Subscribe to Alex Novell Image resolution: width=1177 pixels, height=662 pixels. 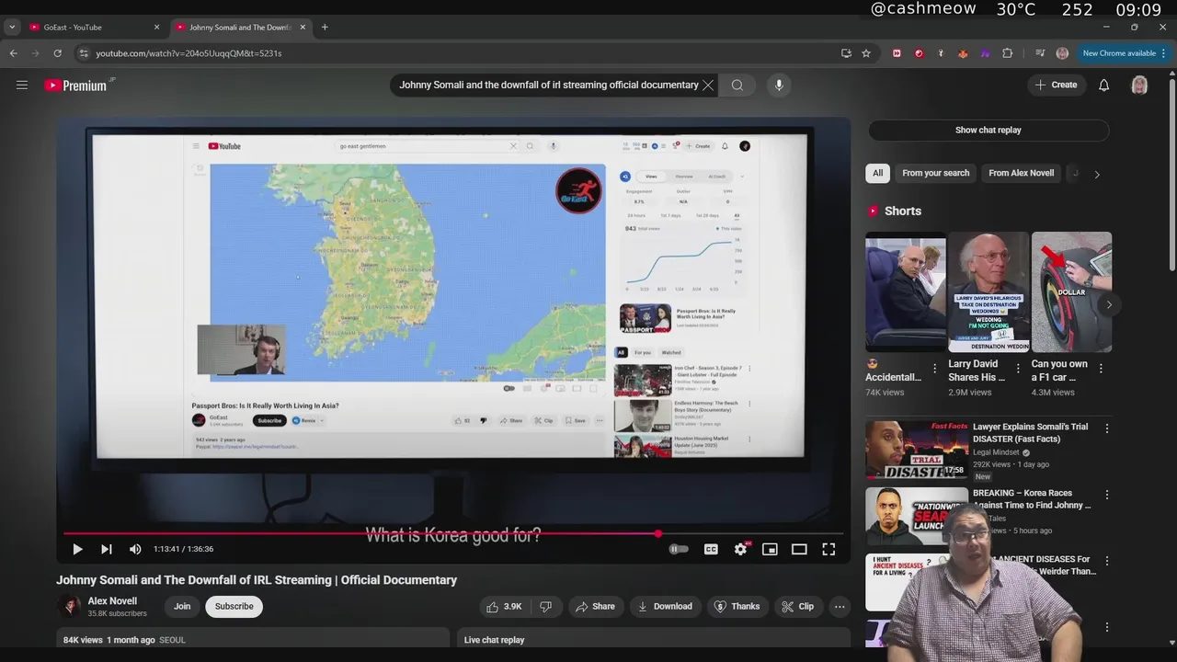[234, 607]
